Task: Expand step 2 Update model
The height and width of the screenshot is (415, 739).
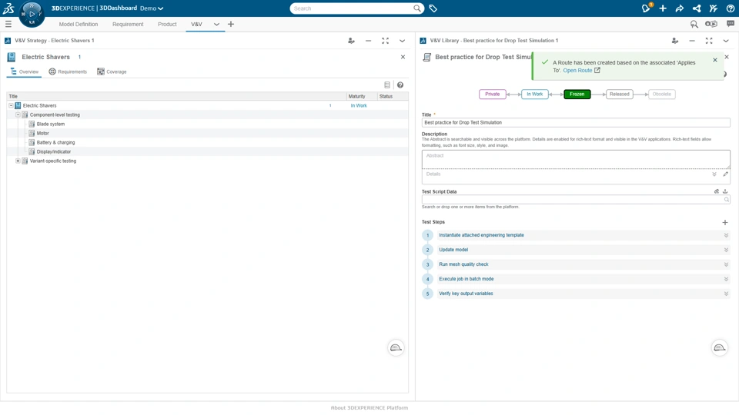Action: (x=726, y=250)
